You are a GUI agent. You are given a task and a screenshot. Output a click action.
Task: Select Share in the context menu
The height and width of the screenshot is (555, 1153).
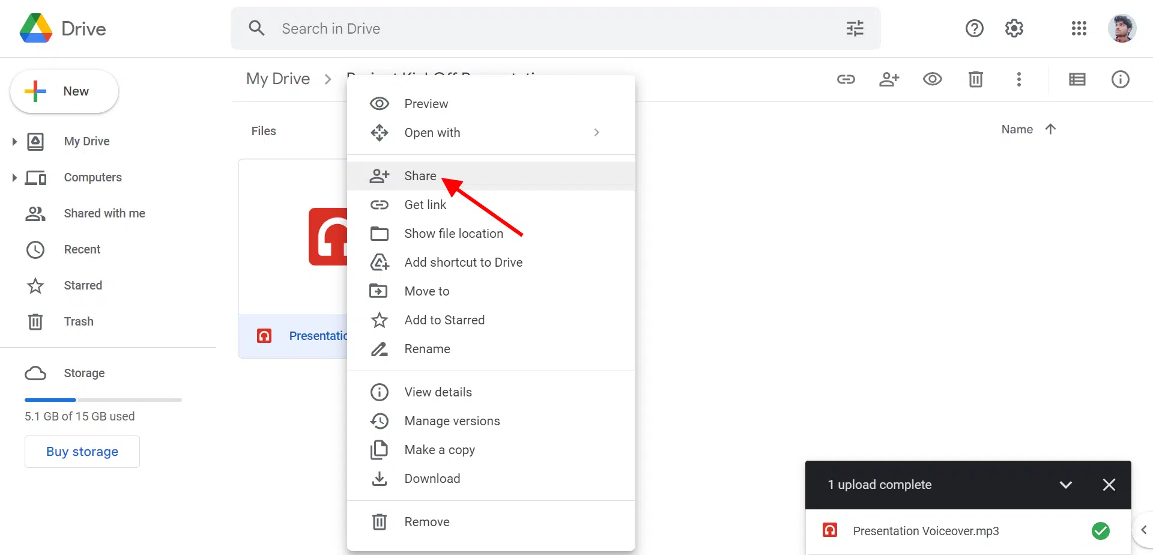420,176
